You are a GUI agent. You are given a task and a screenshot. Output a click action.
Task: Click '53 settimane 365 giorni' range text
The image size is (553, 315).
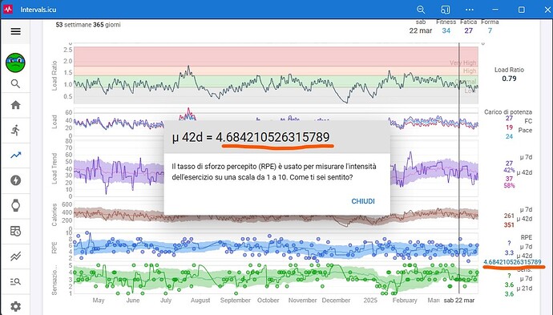pyautogui.click(x=88, y=25)
